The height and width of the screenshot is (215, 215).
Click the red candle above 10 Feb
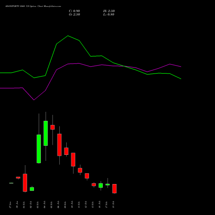[x=73, y=160]
